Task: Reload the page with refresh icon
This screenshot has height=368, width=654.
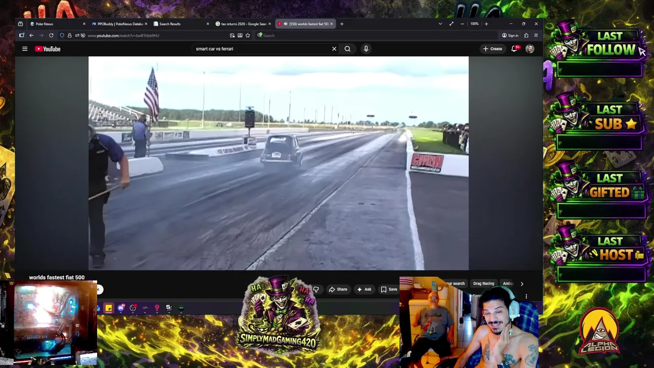Action: (51, 35)
